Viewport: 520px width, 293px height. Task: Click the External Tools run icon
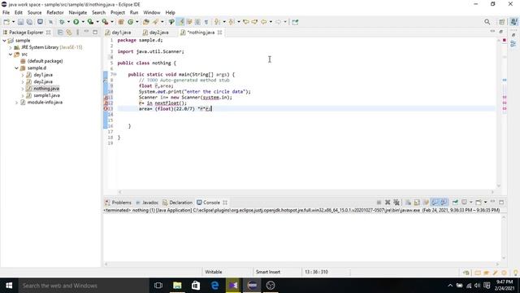pyautogui.click(x=105, y=22)
